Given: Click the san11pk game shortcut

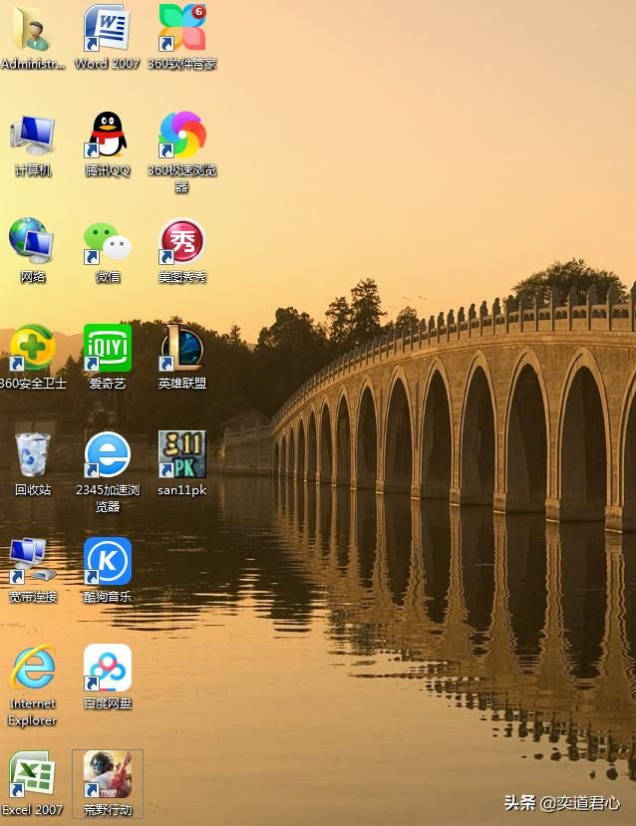Looking at the screenshot, I should tap(182, 455).
